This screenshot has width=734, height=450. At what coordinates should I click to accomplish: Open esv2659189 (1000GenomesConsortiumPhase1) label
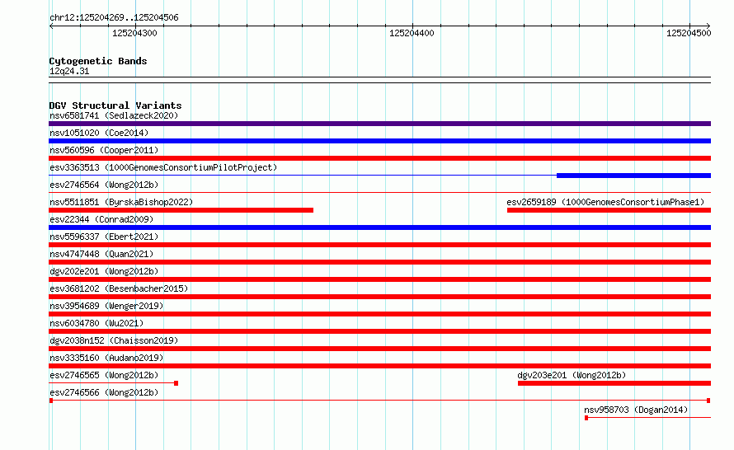click(605, 202)
